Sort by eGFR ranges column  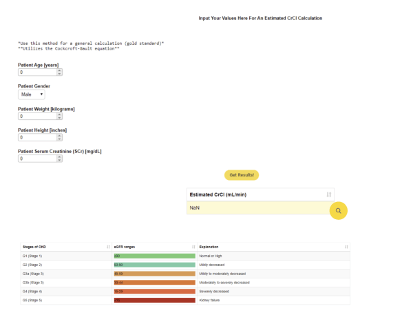coord(193,247)
